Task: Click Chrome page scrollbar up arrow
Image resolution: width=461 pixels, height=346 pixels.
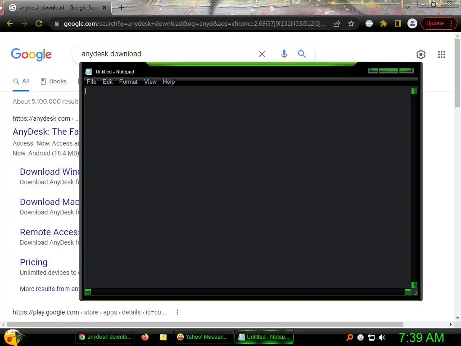Action: point(457,36)
